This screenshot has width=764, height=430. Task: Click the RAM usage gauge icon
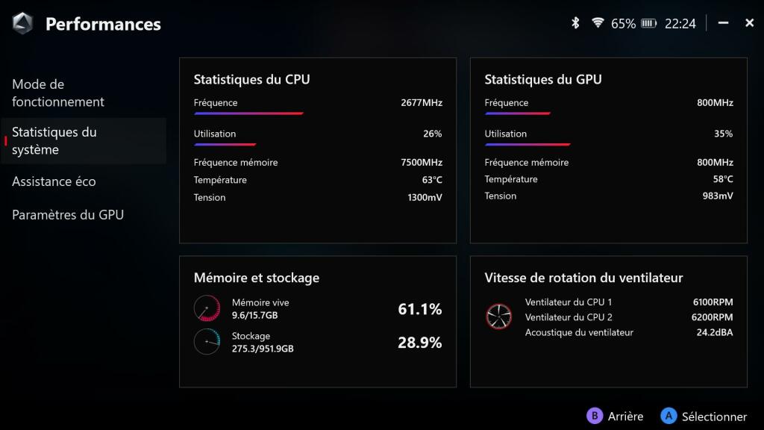pyautogui.click(x=207, y=308)
